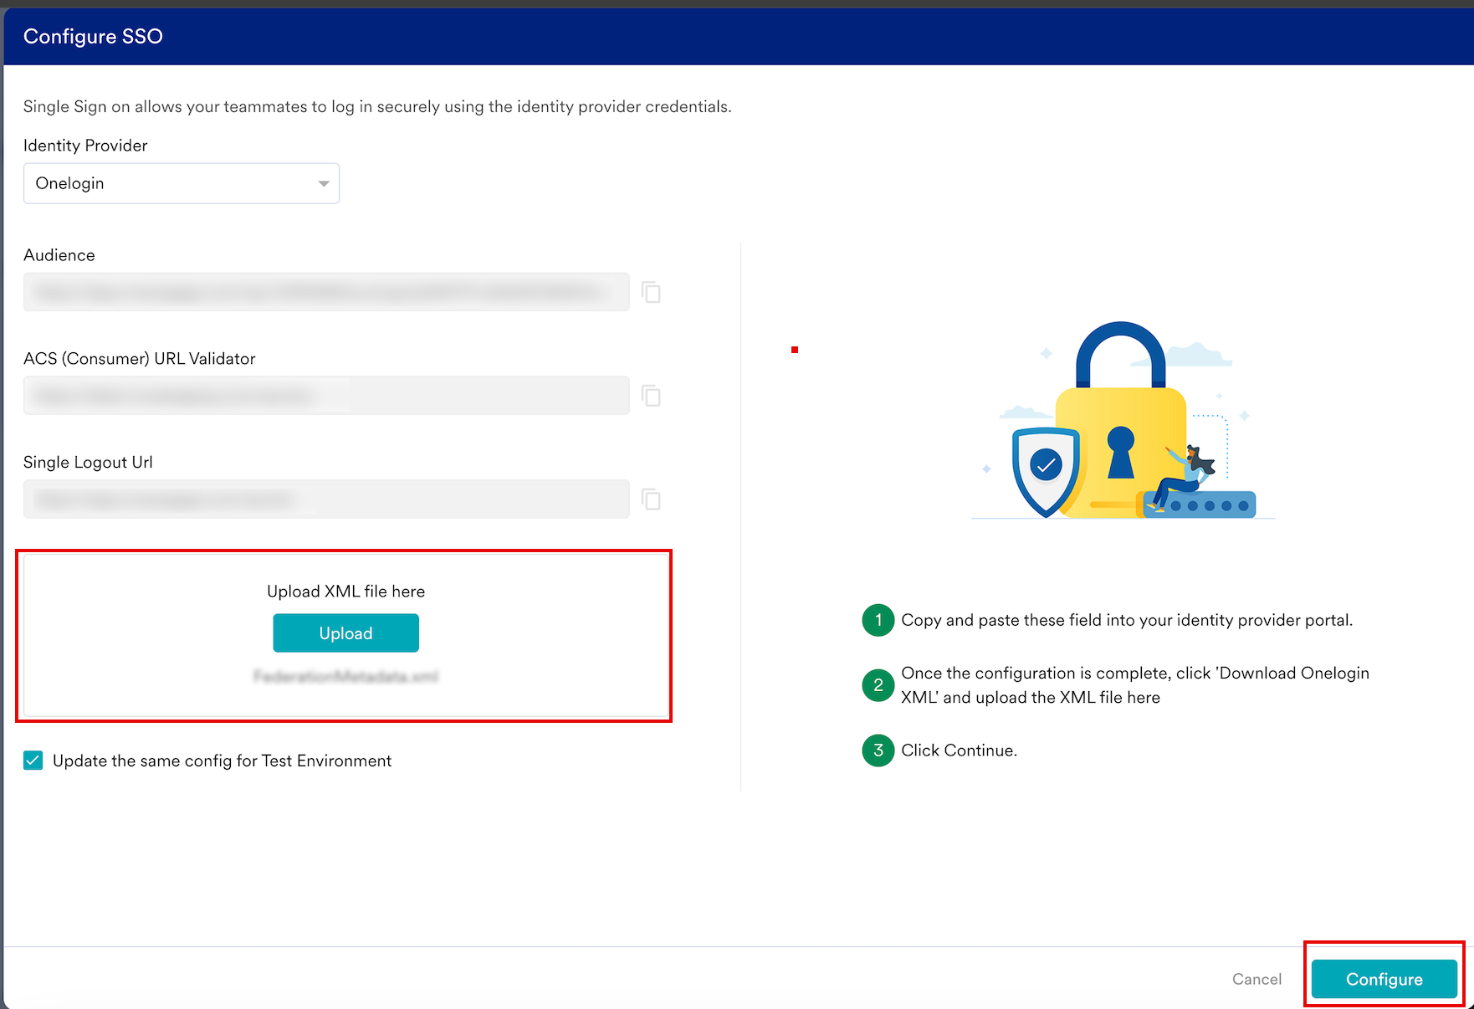Click inside the Audience field
The height and width of the screenshot is (1009, 1474).
326,292
